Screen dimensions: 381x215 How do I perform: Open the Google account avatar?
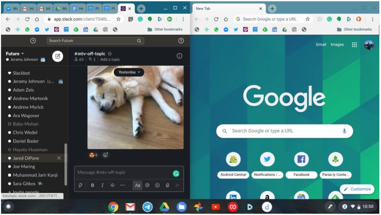click(x=369, y=45)
